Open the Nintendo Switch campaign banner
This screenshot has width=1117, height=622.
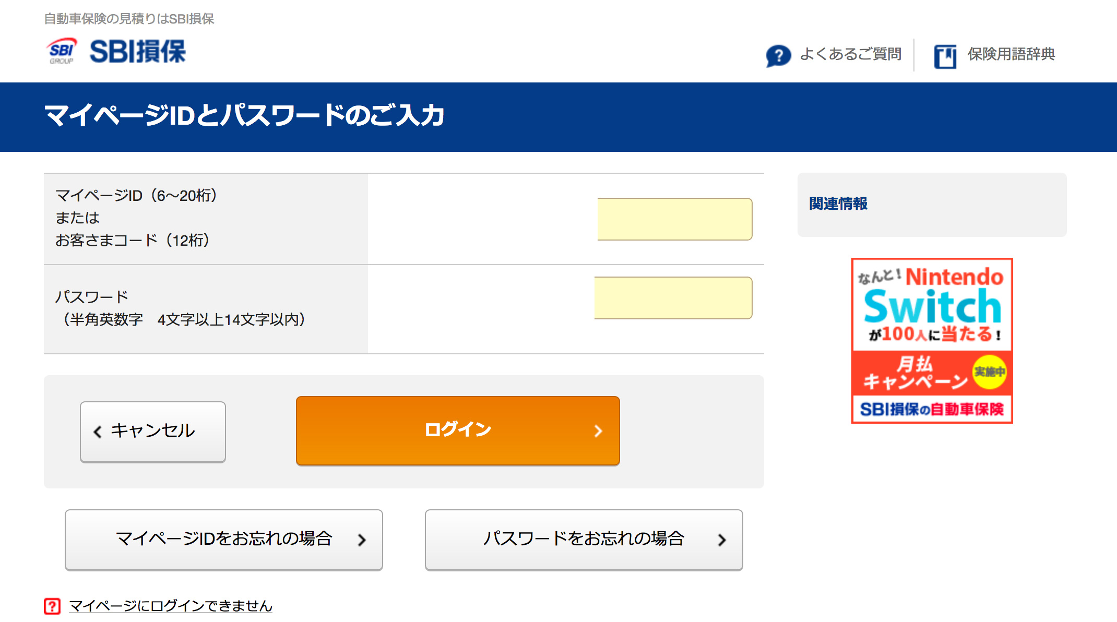pos(932,341)
